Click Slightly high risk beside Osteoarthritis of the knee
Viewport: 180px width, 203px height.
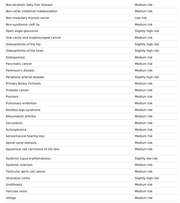point(147,51)
